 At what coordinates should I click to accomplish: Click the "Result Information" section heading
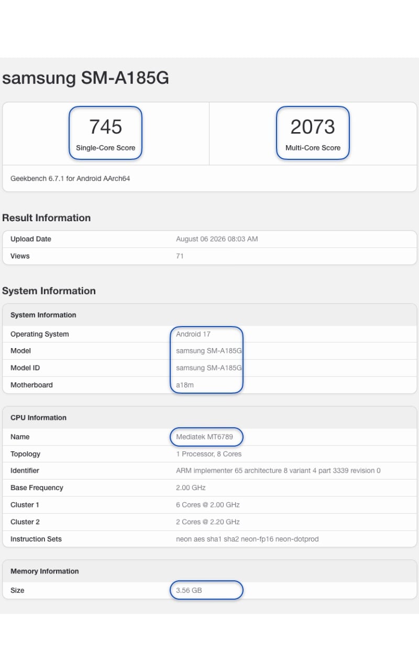[x=47, y=218]
